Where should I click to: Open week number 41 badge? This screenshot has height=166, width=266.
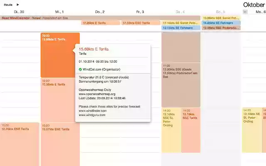[x=245, y=12]
